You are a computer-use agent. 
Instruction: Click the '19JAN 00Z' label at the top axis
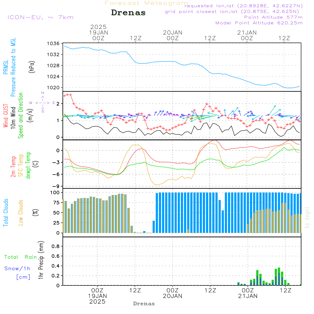(98, 35)
